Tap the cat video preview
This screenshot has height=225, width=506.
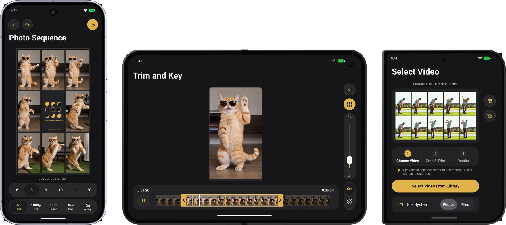click(x=235, y=134)
